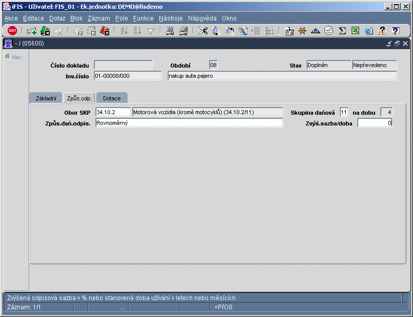Click the greyed delete record icon
Screen dimensions: 413x317
pyautogui.click(x=58, y=31)
